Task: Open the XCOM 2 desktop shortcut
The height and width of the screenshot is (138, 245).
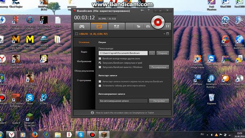Action: pyautogui.click(x=44, y=99)
